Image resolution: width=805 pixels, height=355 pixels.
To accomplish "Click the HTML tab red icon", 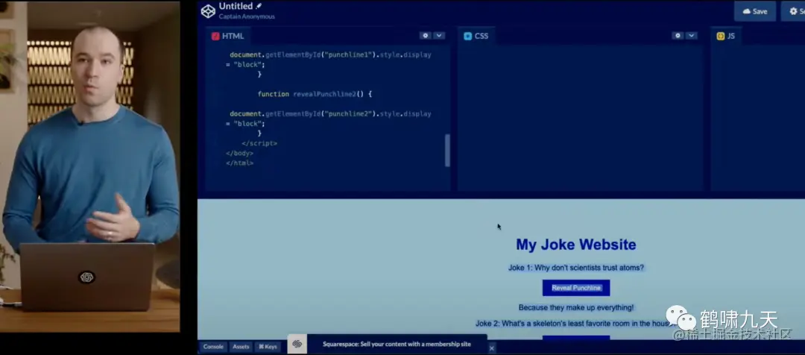I will click(215, 36).
